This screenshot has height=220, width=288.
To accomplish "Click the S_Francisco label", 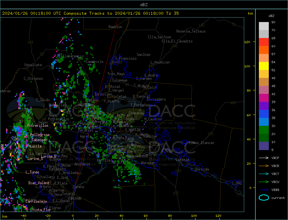I will (x=126, y=58).
